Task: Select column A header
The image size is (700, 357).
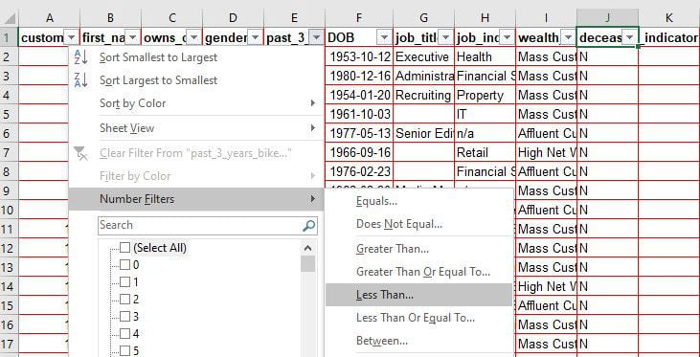Action: (50, 18)
